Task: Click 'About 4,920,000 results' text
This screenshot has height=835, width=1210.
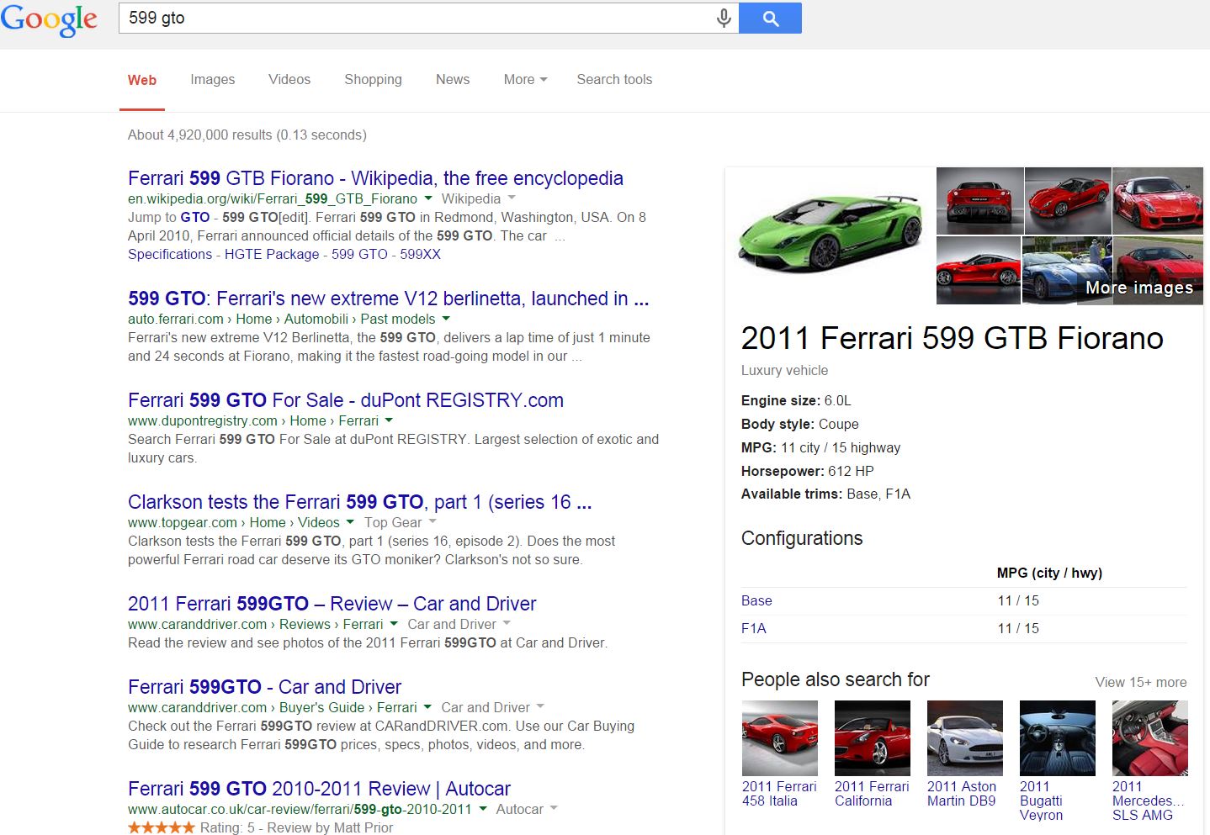Action: (200, 135)
